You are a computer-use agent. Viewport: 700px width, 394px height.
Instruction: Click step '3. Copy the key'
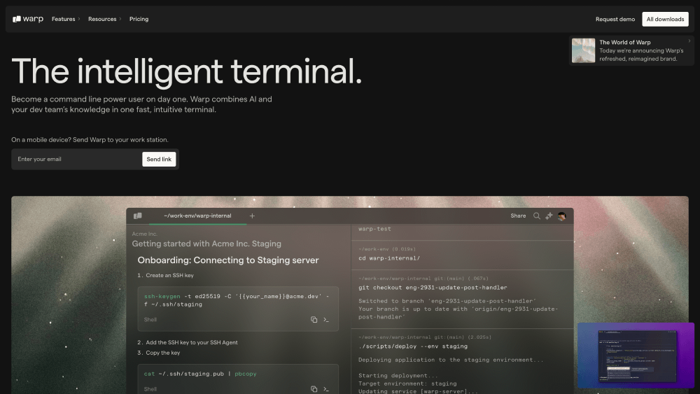click(158, 353)
